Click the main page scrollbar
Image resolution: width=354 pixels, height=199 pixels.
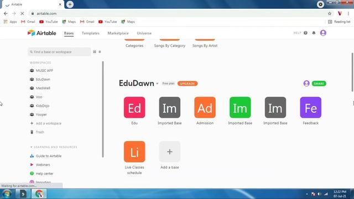tap(352, 72)
